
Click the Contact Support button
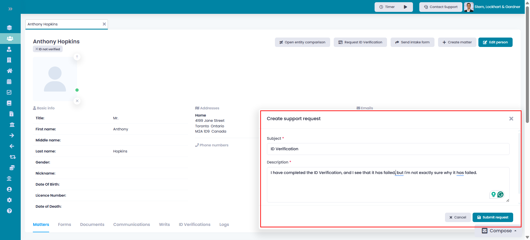click(441, 7)
